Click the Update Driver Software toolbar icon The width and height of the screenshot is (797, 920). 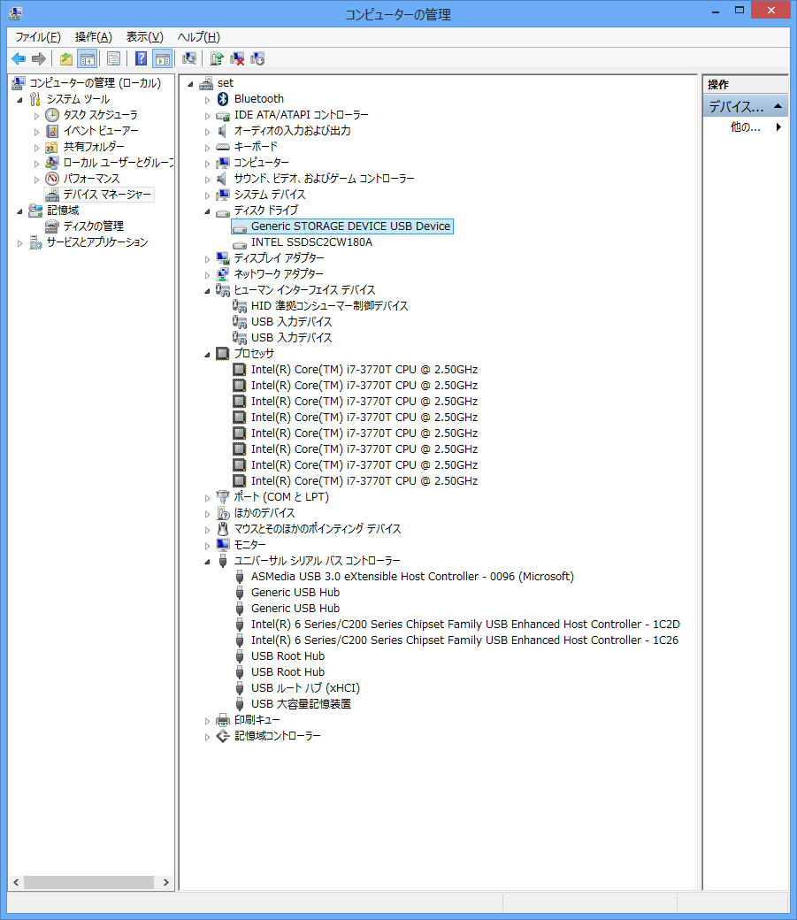(217, 58)
